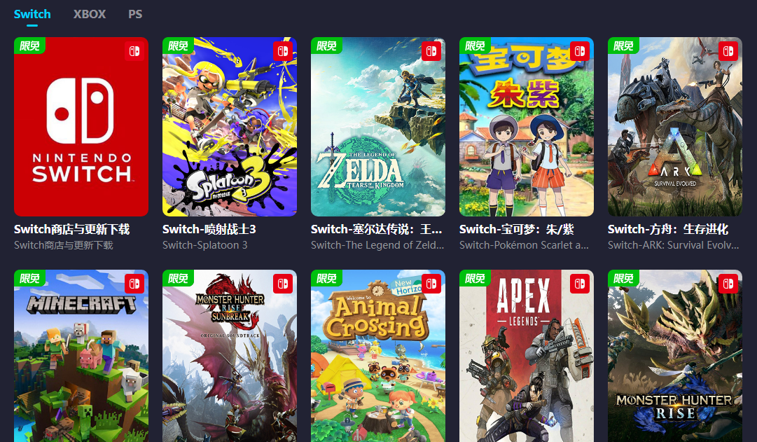Click Switch icon on Nintendo Switch card
This screenshot has height=442, width=757.
pos(134,51)
